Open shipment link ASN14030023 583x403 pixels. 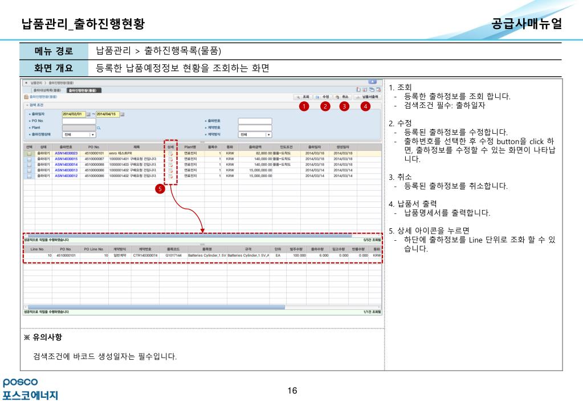point(66,153)
